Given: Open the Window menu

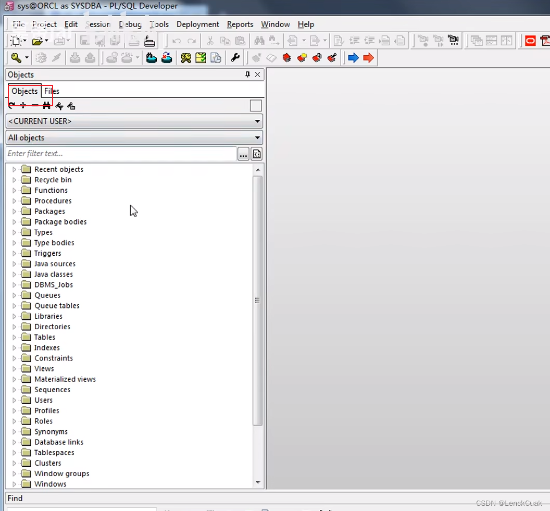Looking at the screenshot, I should tap(276, 24).
